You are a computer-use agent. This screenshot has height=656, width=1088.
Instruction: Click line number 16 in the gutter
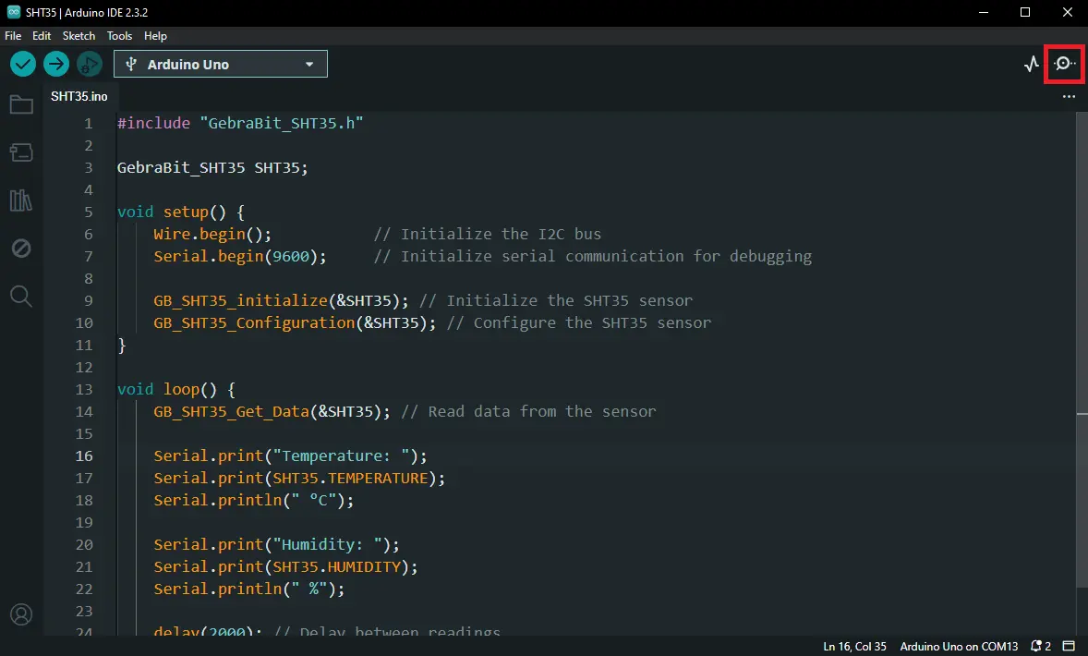pos(84,456)
